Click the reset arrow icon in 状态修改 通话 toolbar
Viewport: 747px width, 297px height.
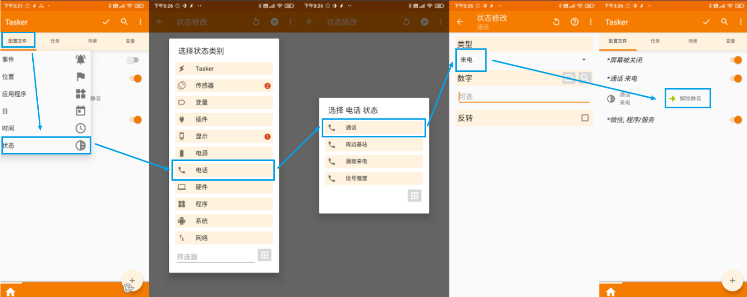pos(556,22)
